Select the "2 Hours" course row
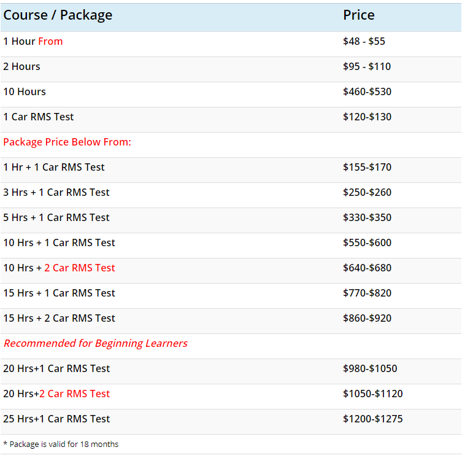Image resolution: width=462 pixels, height=458 pixels. tap(22, 67)
